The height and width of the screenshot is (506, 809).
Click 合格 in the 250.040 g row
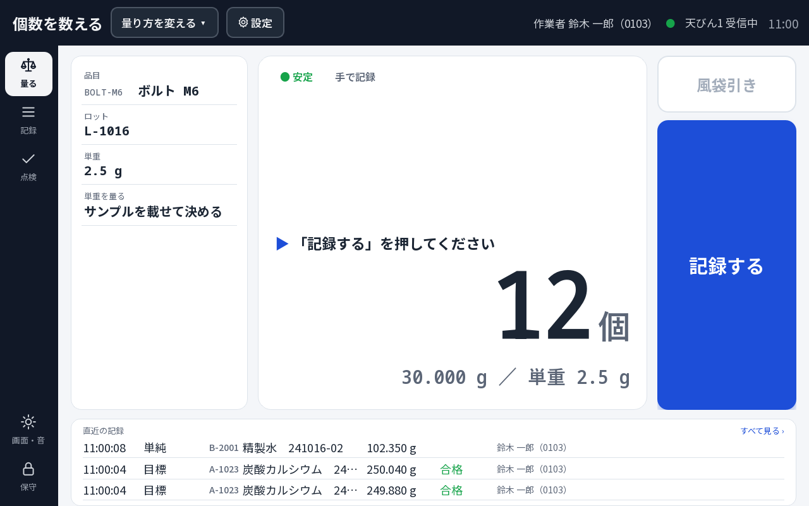click(451, 469)
